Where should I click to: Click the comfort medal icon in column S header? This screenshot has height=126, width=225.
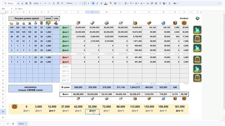[x=184, y=23]
